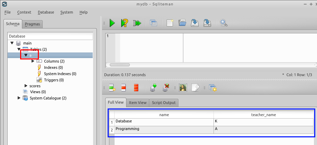
Task: Collapse the main database node
Action: click(12, 43)
